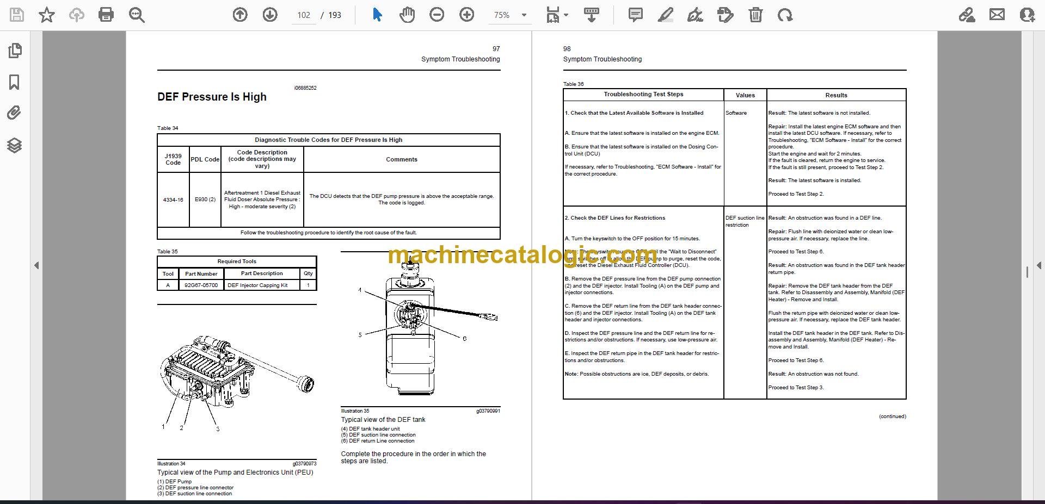Click Troubleshooting Test Steps column header
Viewport: 1045px width, 504px height.
(x=643, y=95)
